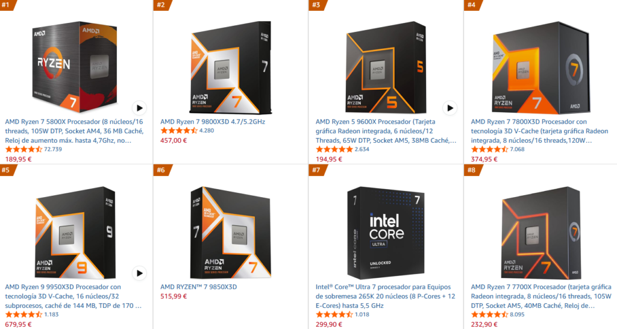This screenshot has height=329, width=617.
Task: Open the AMD RYZEN 7 9850X3D box image
Action: [x=231, y=233]
